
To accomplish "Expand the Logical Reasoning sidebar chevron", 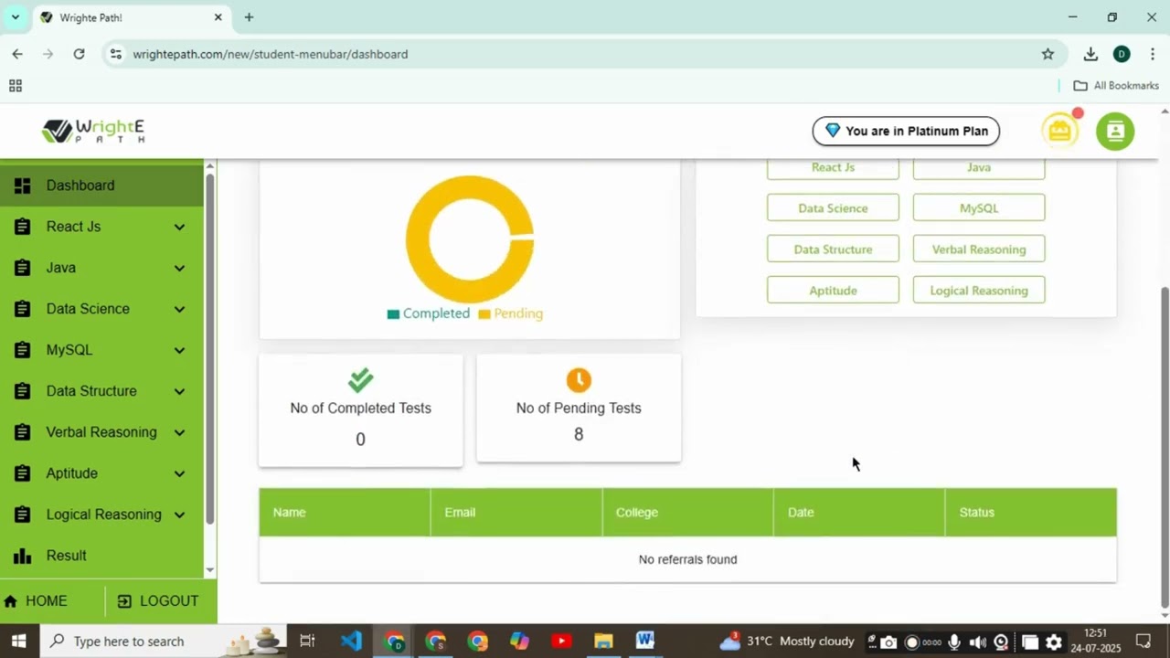I will click(179, 515).
